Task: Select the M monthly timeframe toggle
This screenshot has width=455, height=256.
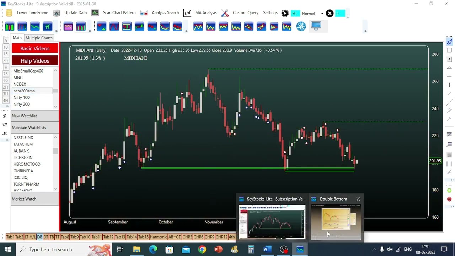Action: [x=5, y=133]
